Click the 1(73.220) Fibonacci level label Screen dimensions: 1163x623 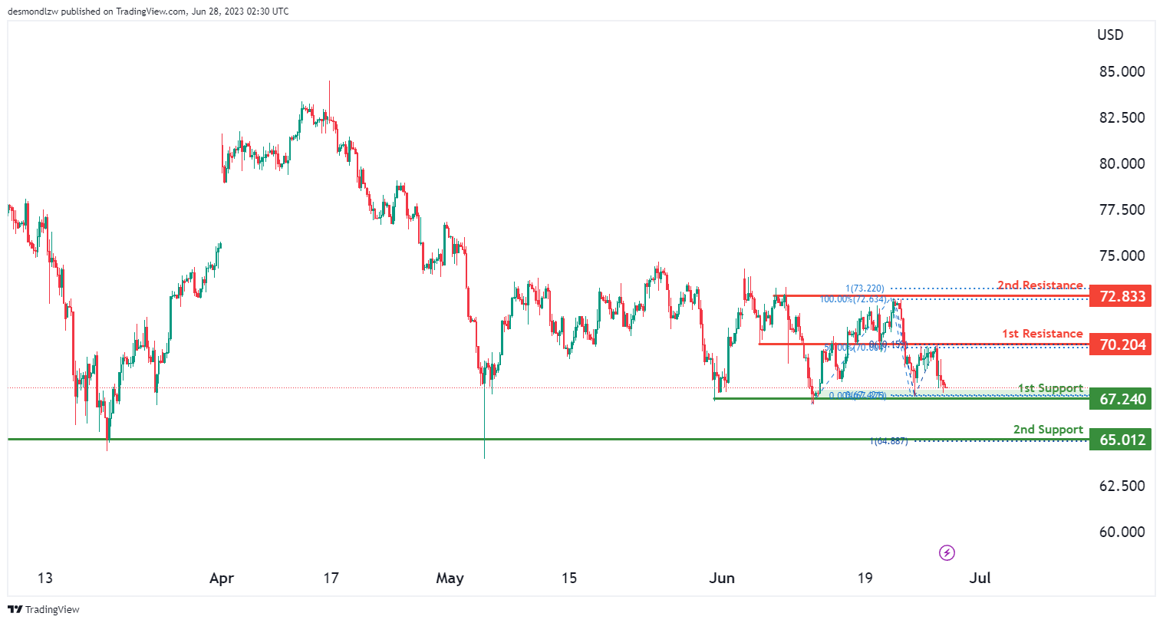click(x=865, y=288)
